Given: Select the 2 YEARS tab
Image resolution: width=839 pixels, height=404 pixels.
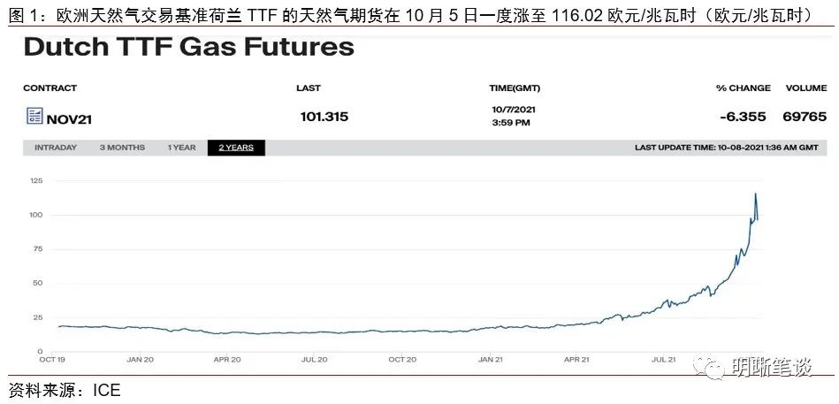Looking at the screenshot, I should tap(236, 148).
